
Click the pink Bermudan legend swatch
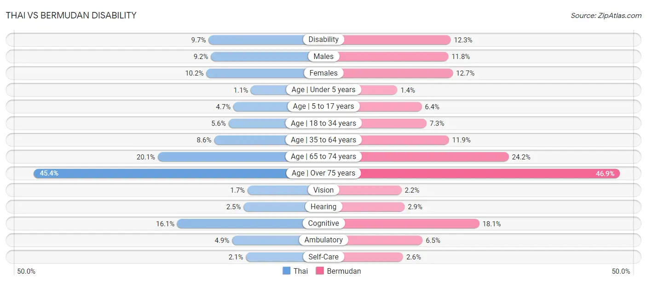pyautogui.click(x=320, y=271)
